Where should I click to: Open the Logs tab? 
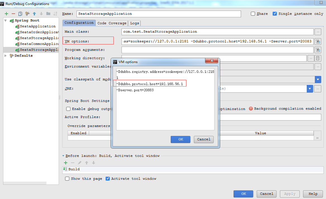coord(134,23)
